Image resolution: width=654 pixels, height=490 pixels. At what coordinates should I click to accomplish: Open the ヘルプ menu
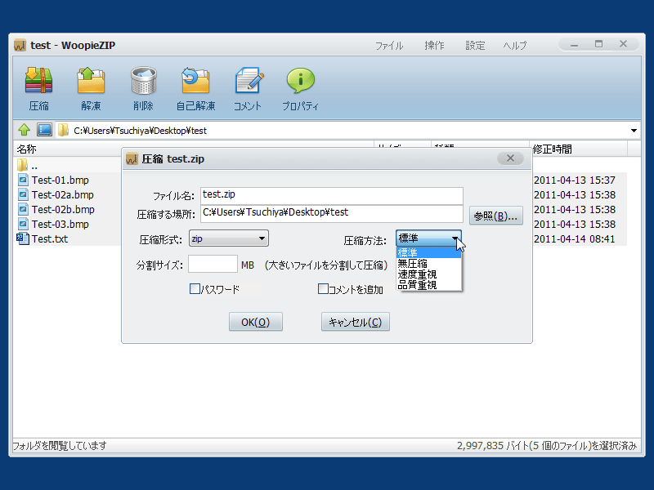[515, 46]
